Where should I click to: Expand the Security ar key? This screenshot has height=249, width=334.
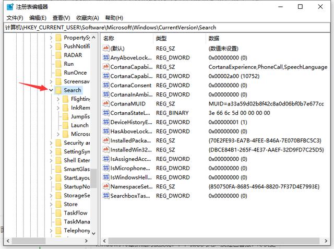coord(51,143)
